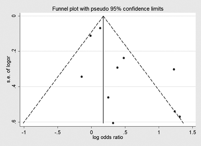Click the outlier point right of the funnel
201x146 pixels.
174,69
